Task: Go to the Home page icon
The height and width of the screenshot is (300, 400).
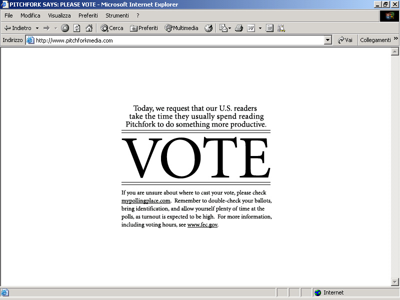Action: point(89,28)
